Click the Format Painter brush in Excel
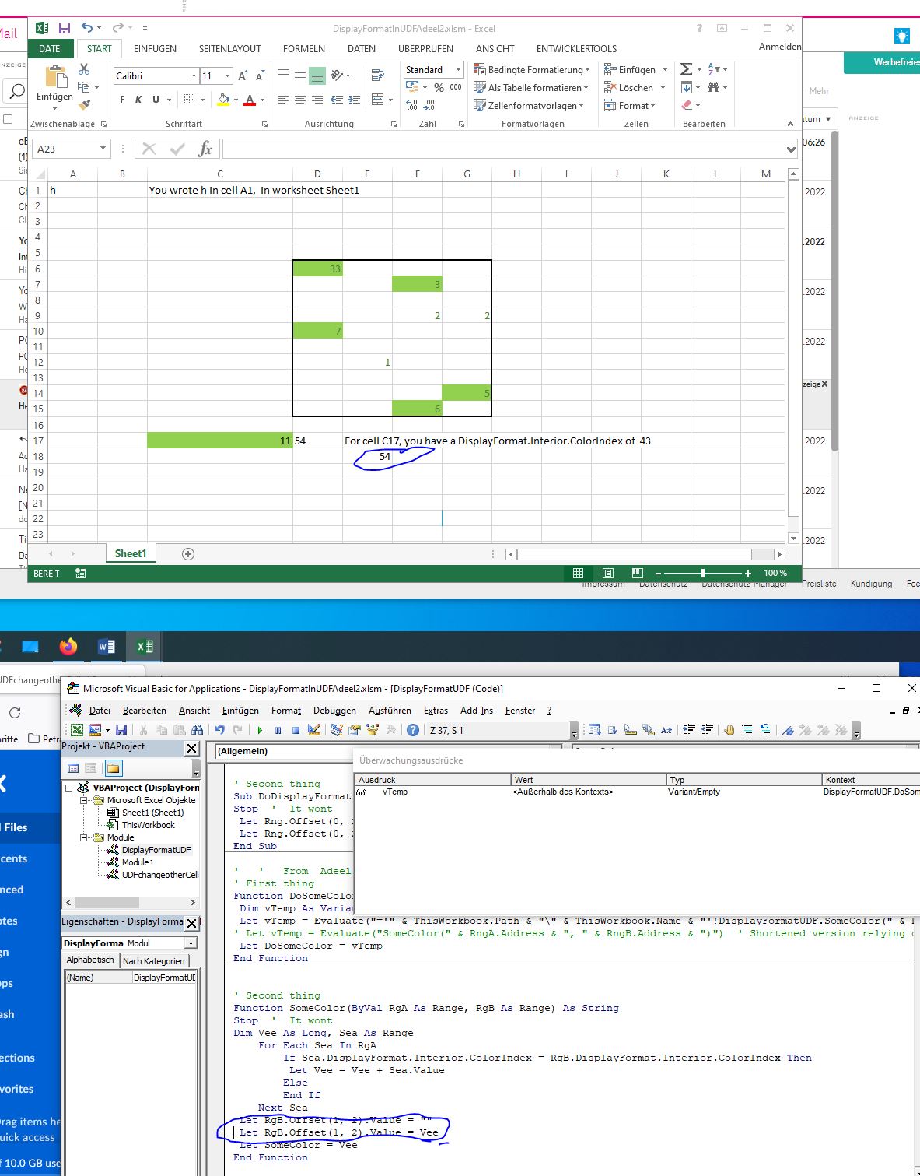The height and width of the screenshot is (1176, 920). [x=84, y=105]
